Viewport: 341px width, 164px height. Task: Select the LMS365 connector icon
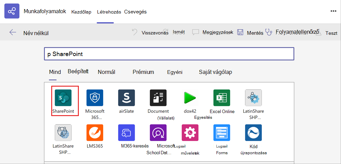95,133
